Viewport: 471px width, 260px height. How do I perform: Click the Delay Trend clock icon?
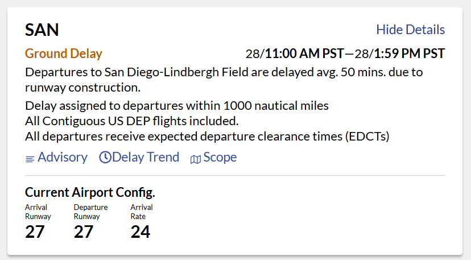105,158
